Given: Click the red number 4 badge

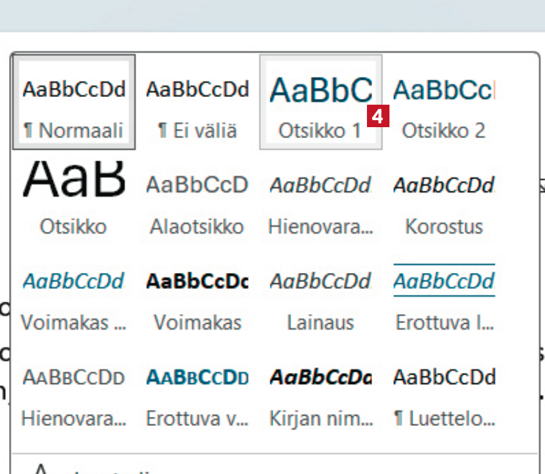Looking at the screenshot, I should tap(379, 117).
